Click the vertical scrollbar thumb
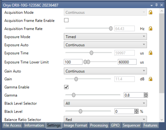The image size is (166, 130). point(162,53)
